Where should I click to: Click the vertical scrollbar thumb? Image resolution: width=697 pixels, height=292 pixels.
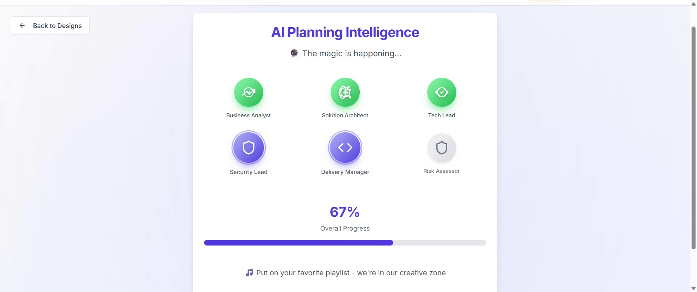(x=693, y=137)
